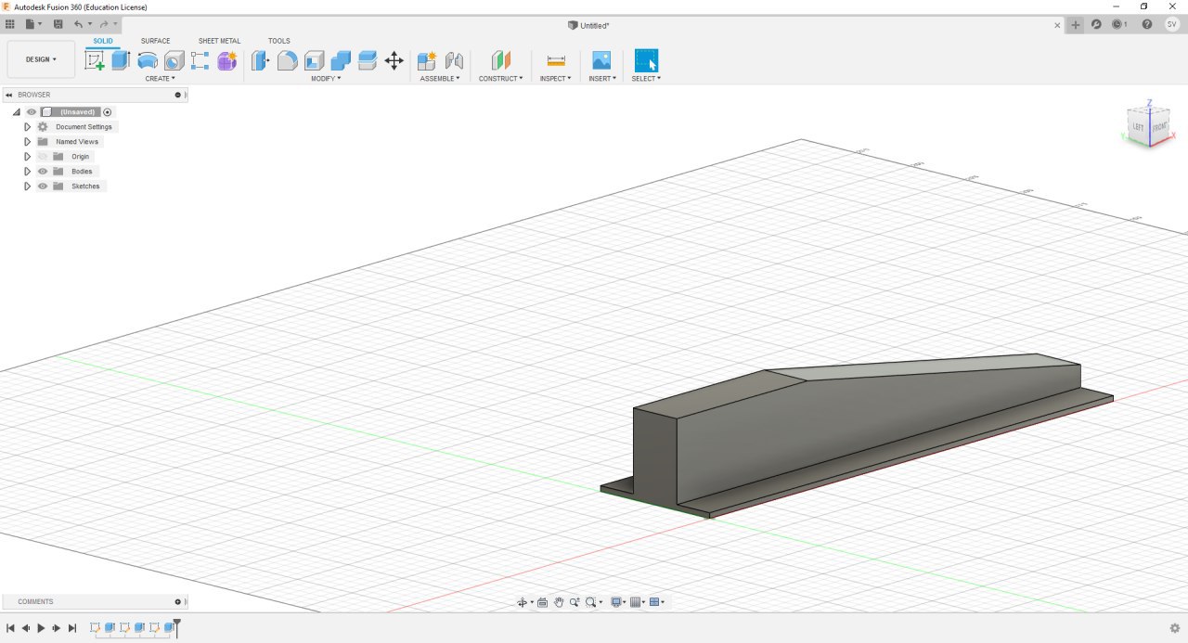Open the INSERT dropdown menu
The height and width of the screenshot is (643, 1188).
pyautogui.click(x=602, y=79)
